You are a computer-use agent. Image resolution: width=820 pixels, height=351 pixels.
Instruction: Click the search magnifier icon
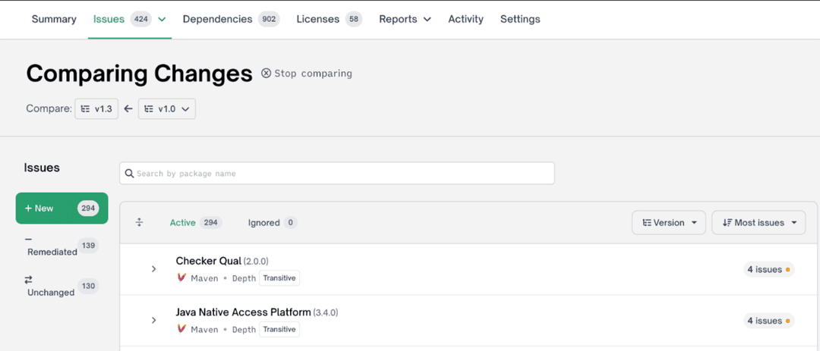130,174
